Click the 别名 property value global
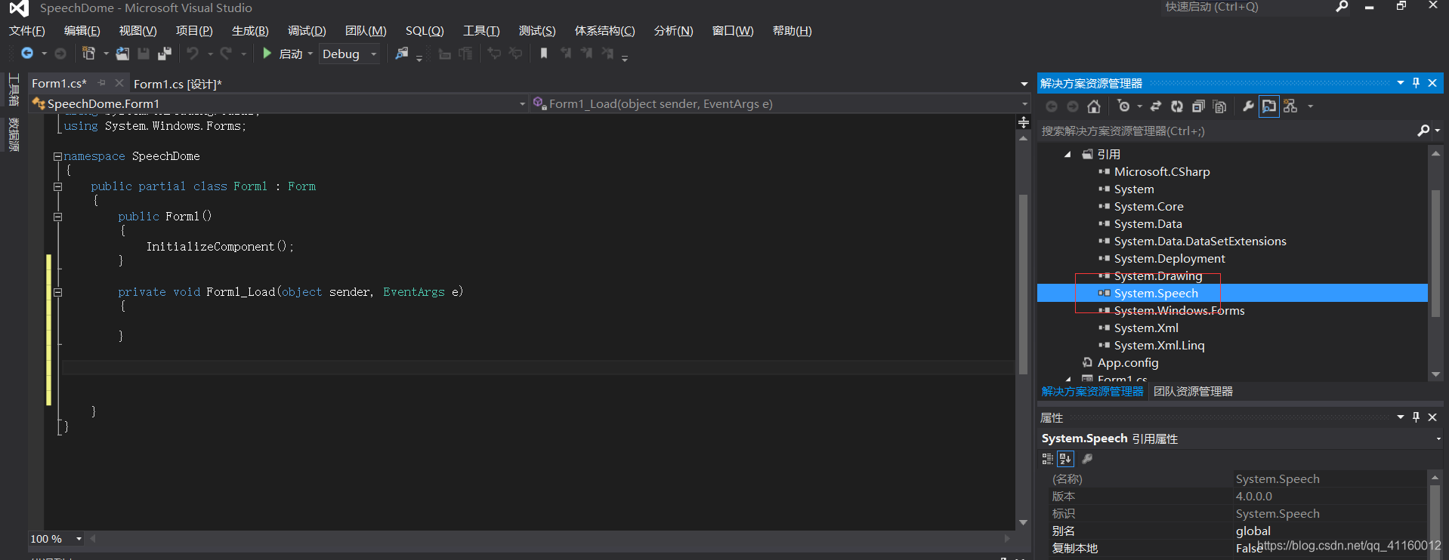Screen dimensions: 1449x560 (1253, 531)
